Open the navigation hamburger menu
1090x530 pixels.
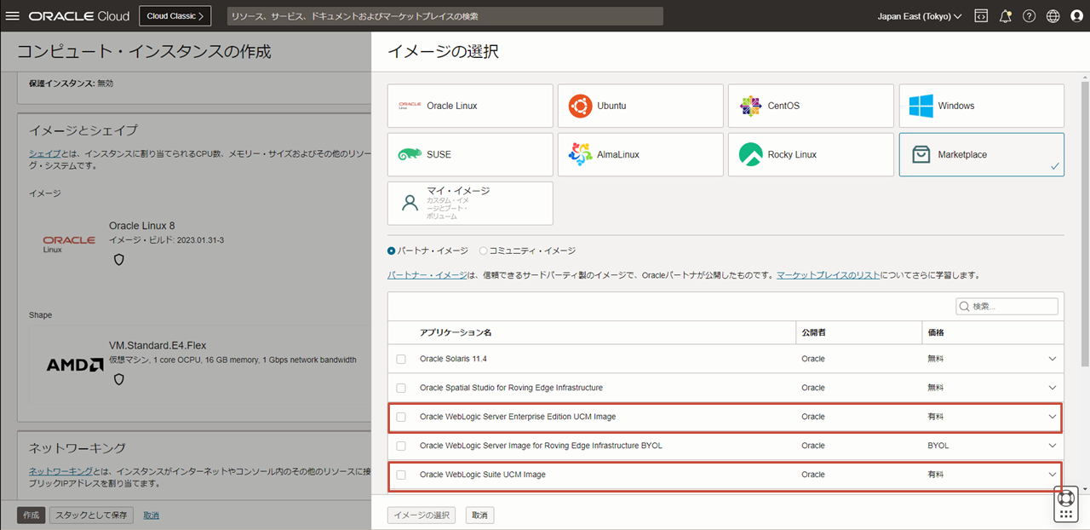tap(12, 15)
